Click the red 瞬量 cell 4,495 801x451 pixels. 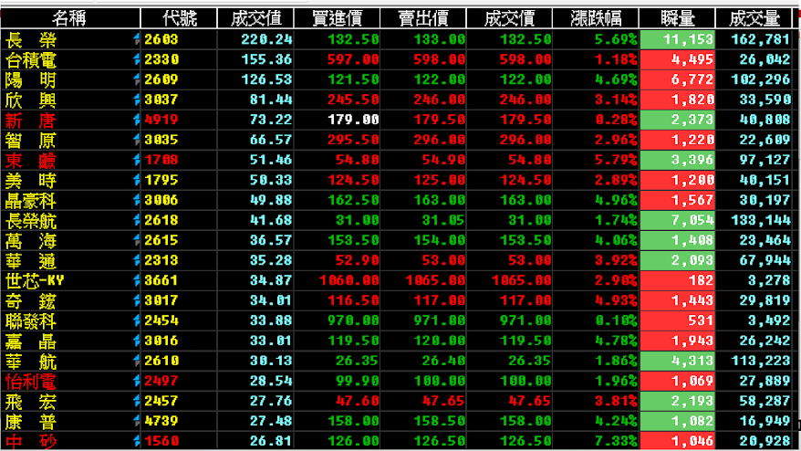click(677, 60)
